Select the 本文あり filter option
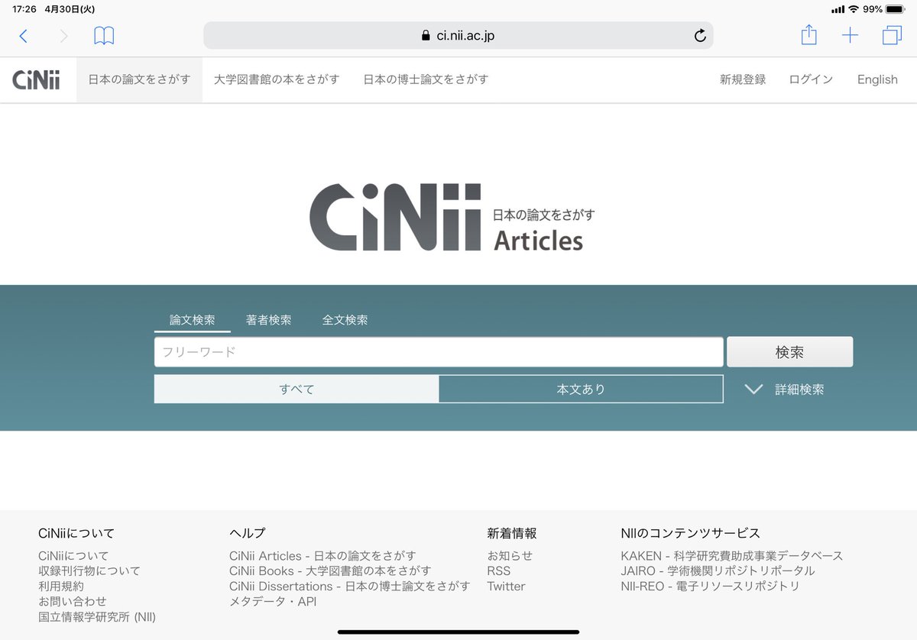This screenshot has width=917, height=640. pyautogui.click(x=581, y=389)
